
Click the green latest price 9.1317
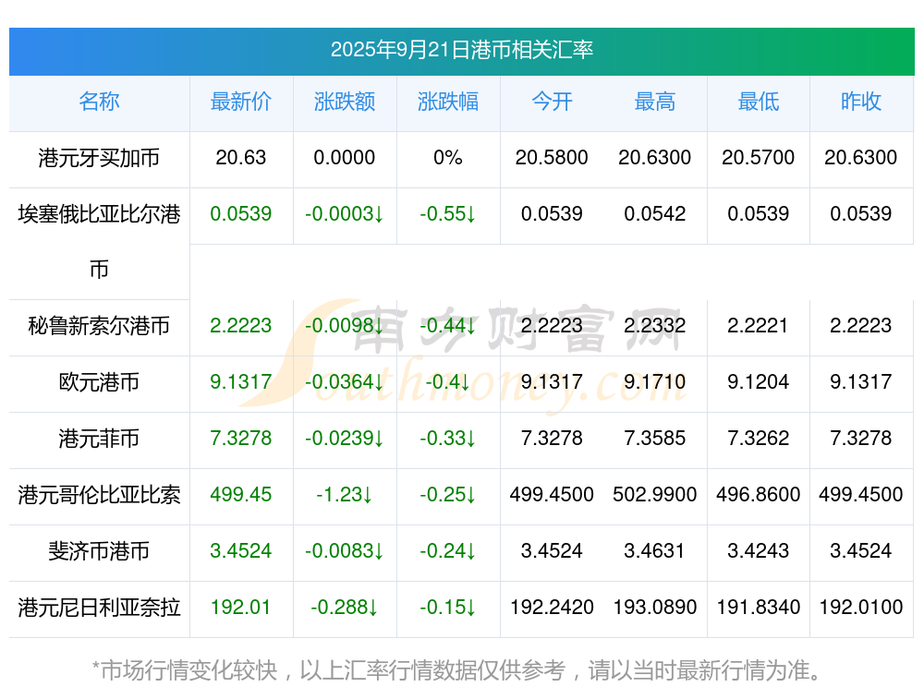(241, 382)
